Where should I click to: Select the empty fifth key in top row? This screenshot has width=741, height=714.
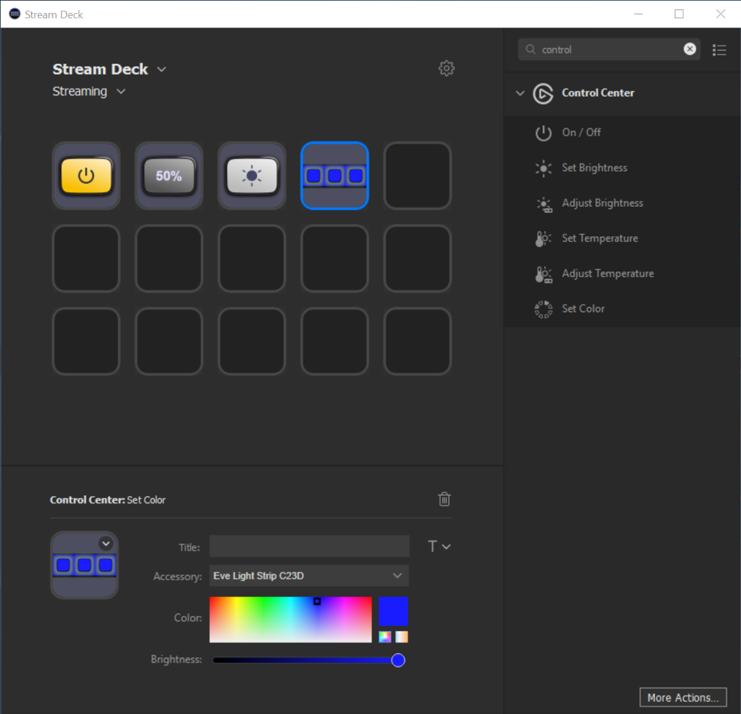click(x=417, y=176)
